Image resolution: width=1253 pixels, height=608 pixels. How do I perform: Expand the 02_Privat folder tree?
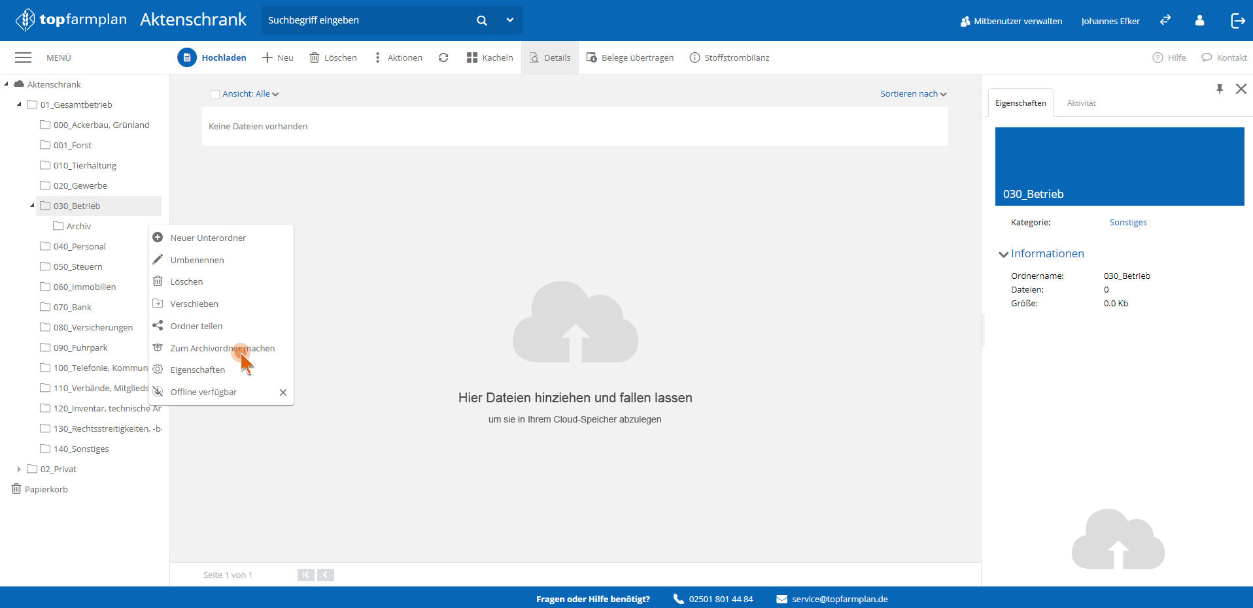(x=19, y=469)
